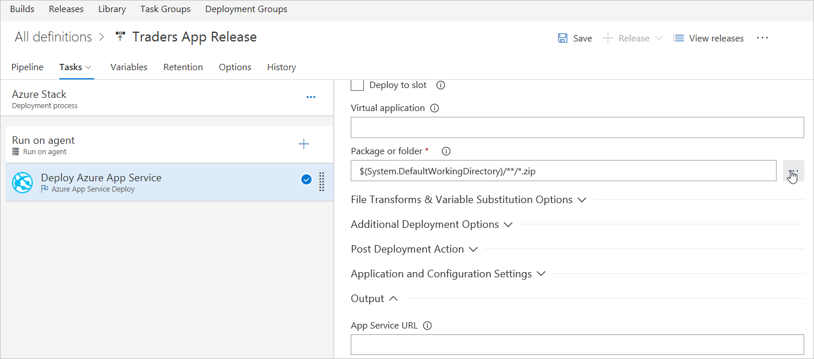The height and width of the screenshot is (359, 814).
Task: Click the release definition icon beside Traders App Release
Action: (x=120, y=37)
